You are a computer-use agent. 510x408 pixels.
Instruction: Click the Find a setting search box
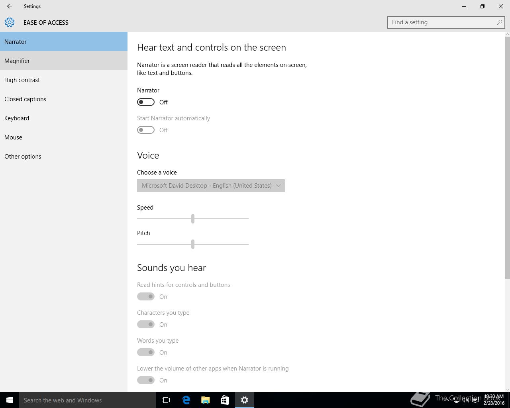pyautogui.click(x=446, y=22)
